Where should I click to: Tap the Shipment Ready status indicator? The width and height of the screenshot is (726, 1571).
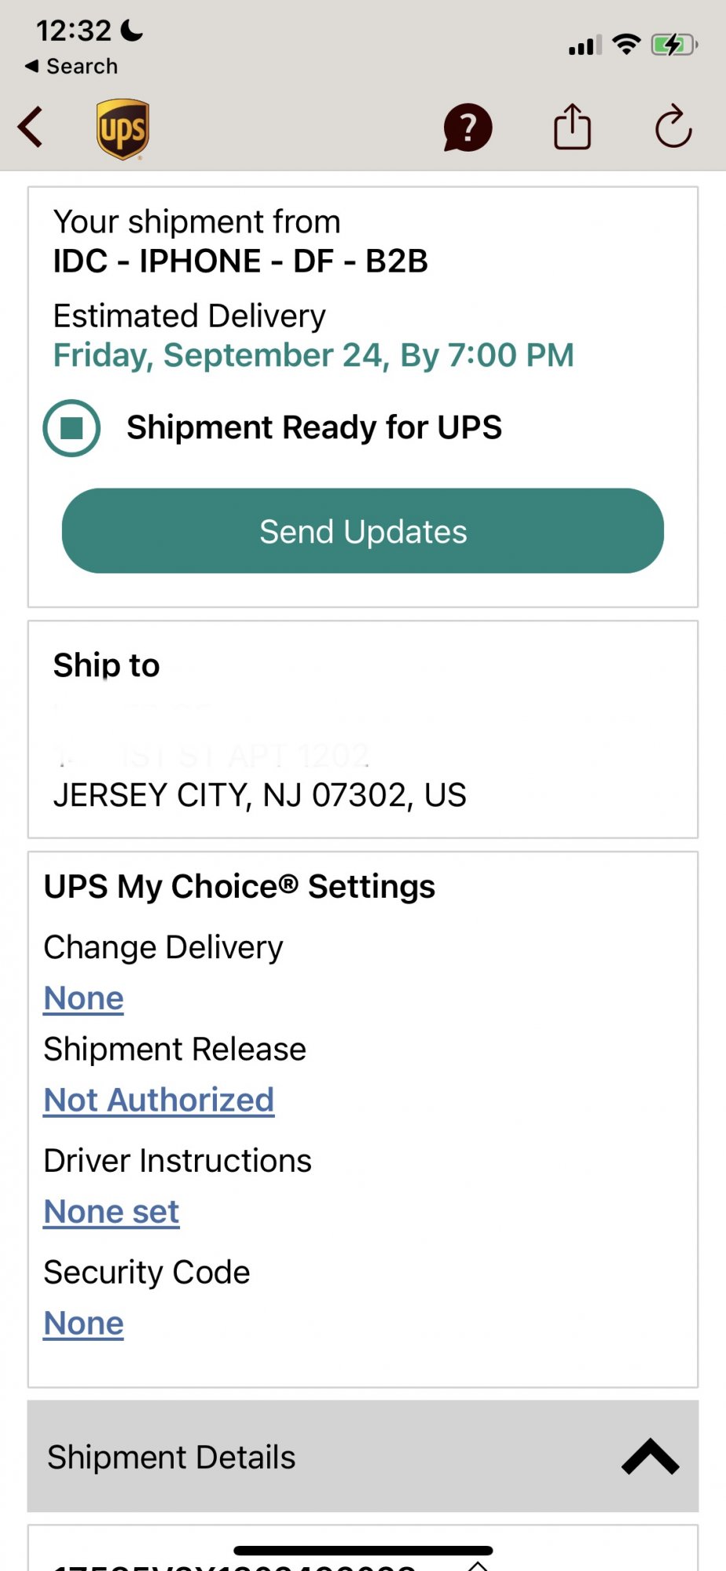click(x=71, y=428)
